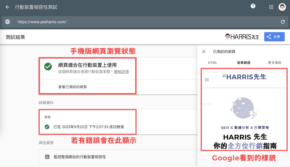This screenshot has width=290, height=167.
Task: Click the 已測試的網頁 panel title
Action: click(224, 52)
